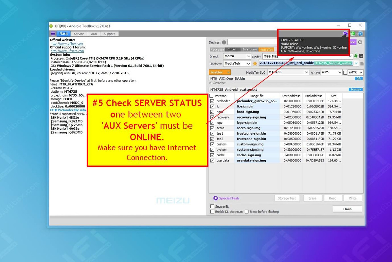Image resolution: width=392 pixels, height=262 pixels.
Task: Select the Intel mode tab
Action: [x=232, y=49]
